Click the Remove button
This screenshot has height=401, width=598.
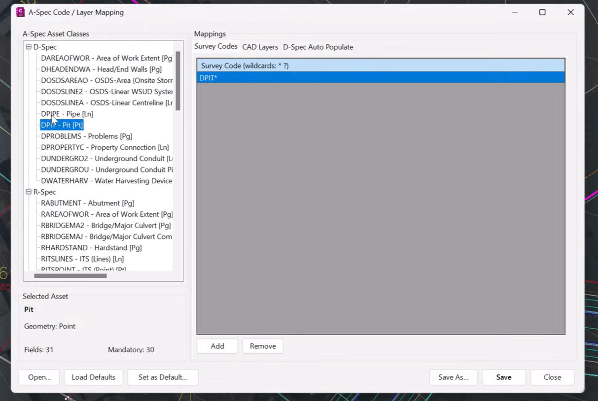coord(263,346)
